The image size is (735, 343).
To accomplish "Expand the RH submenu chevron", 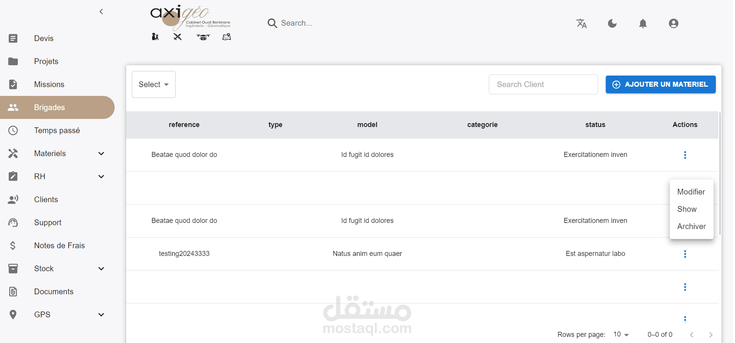I will (x=101, y=176).
